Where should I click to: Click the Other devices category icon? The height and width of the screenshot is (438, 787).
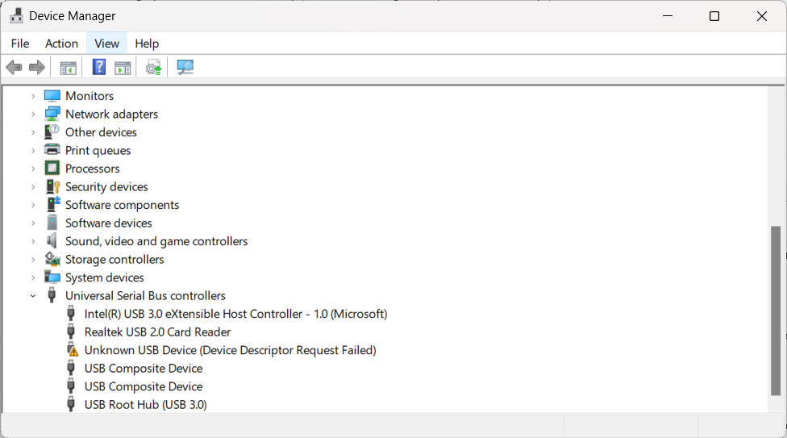pos(52,132)
